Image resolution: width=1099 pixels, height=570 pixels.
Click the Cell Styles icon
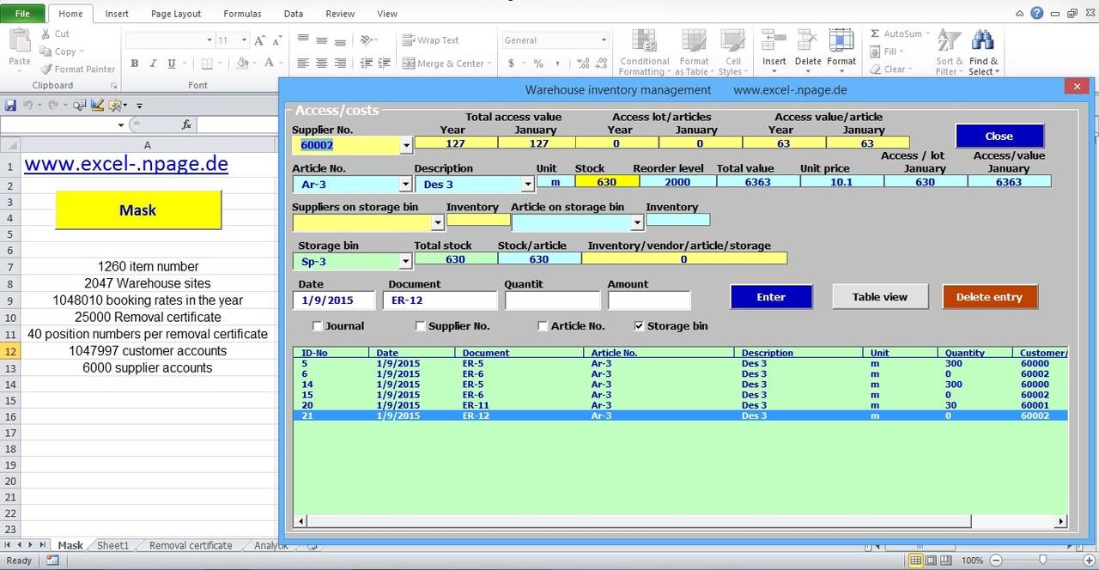732,41
